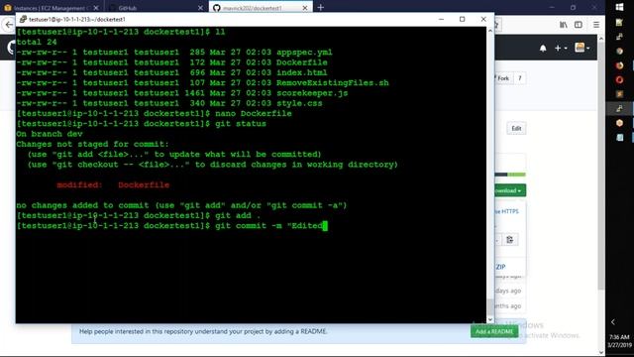This screenshot has height=357, width=634.
Task: Click style.css in the terminal listing
Action: pyautogui.click(x=299, y=103)
